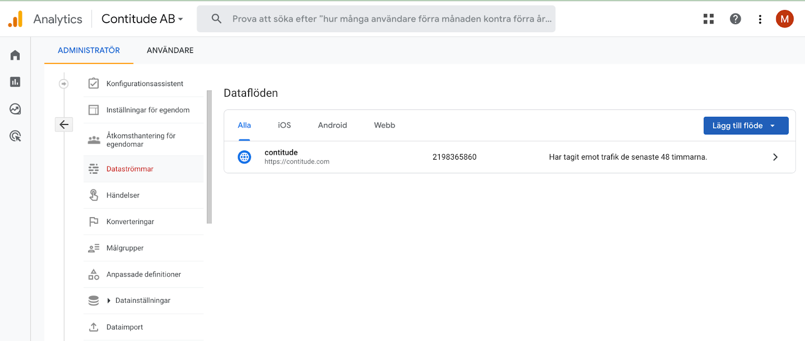Open contitude stream details chevron

pos(775,157)
